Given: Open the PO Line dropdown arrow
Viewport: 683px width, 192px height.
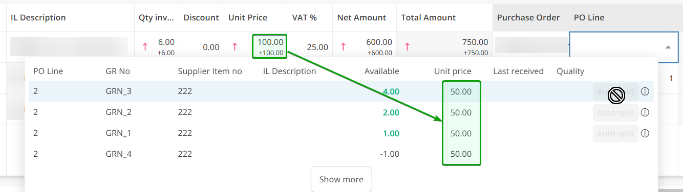Looking at the screenshot, I should [x=668, y=47].
